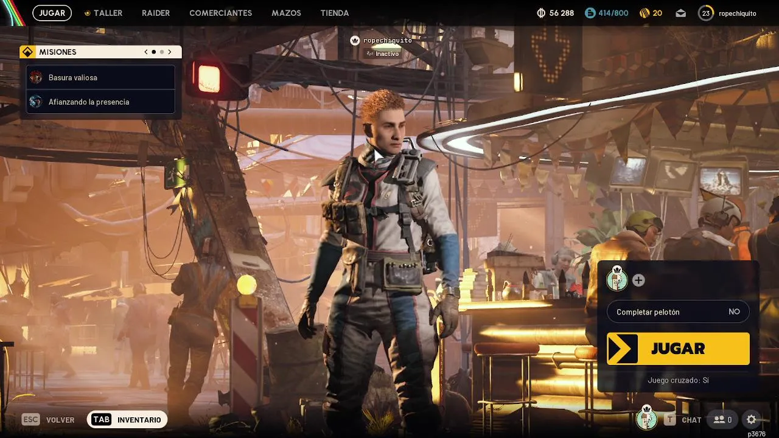Open the friends list counter icon
This screenshot has height=438, width=779.
click(722, 420)
